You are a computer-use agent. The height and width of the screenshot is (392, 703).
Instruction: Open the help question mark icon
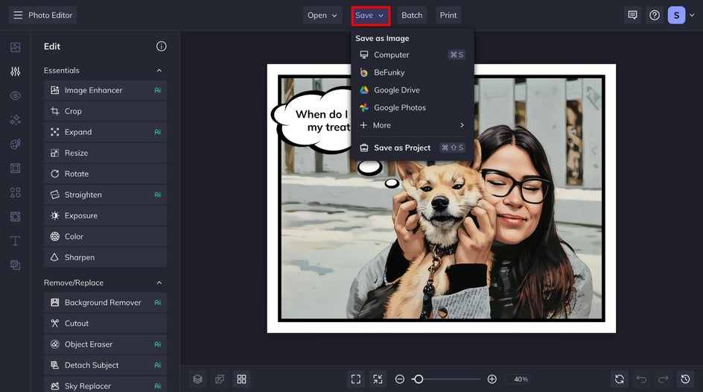pos(654,15)
